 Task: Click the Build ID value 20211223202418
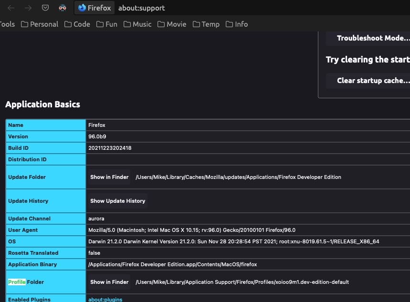(110, 148)
